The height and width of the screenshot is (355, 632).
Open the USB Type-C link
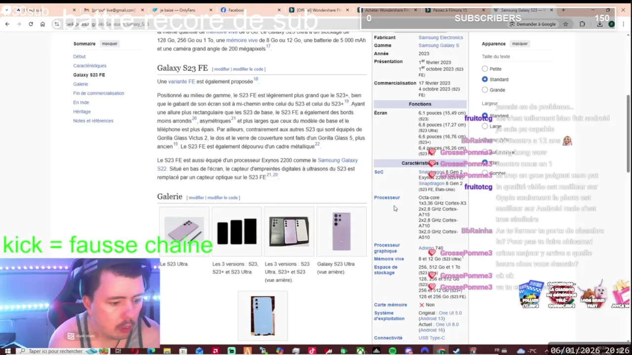[432, 338]
